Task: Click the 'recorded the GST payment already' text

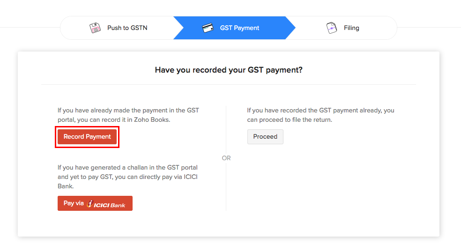Action: 320,111
